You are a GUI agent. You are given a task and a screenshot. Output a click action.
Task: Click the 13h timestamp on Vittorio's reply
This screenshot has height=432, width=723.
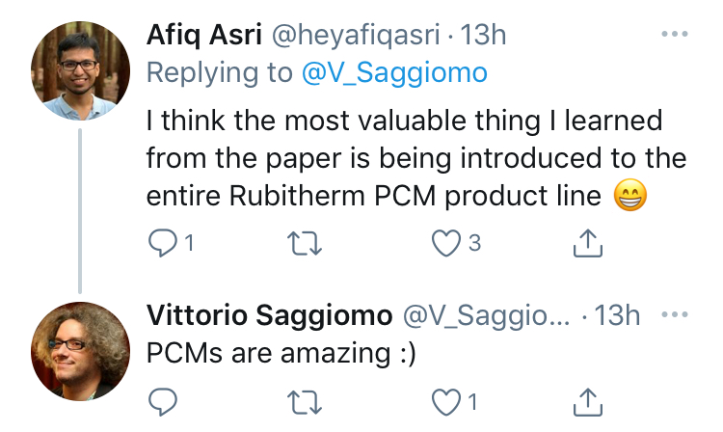(x=618, y=314)
